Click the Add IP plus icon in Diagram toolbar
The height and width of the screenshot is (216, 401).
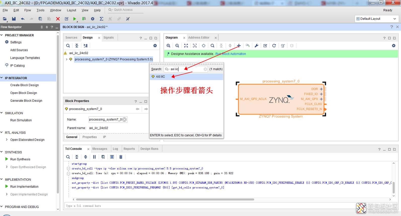239,46
